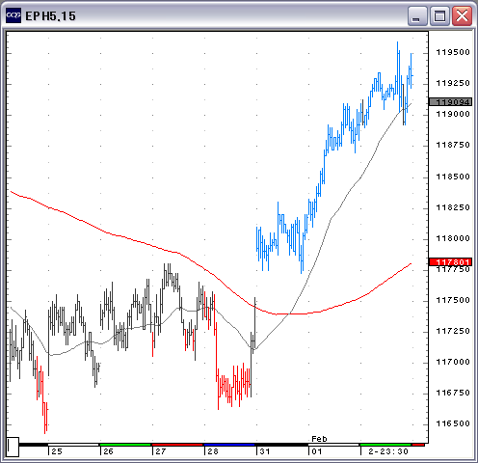The height and width of the screenshot is (463, 478).
Task: Click the green session bar above date 26
Action: click(125, 445)
